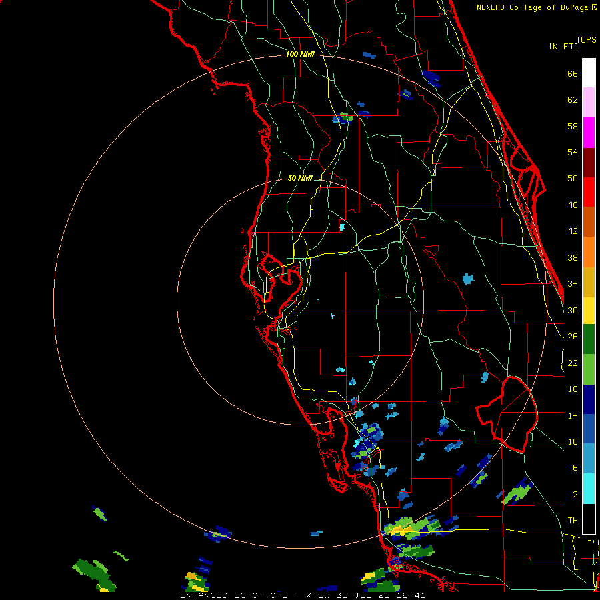Viewport: 600px width, 600px height.
Task: Pick the dark orange color bar swatch
Action: [589, 222]
